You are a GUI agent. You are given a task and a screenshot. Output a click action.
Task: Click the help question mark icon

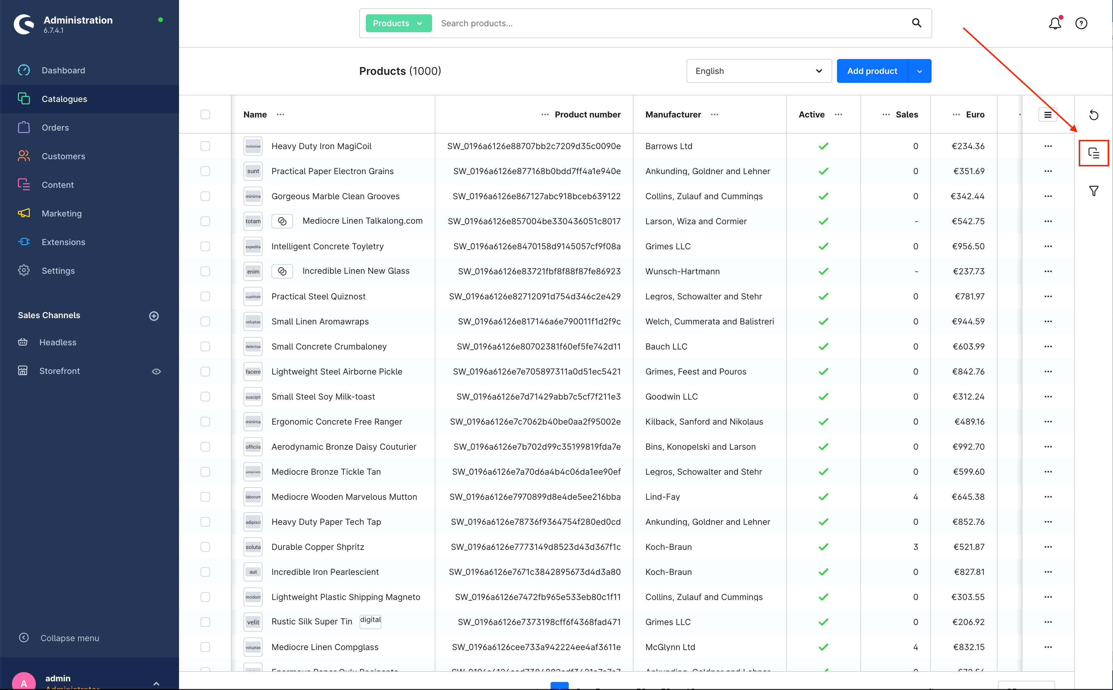(1081, 23)
